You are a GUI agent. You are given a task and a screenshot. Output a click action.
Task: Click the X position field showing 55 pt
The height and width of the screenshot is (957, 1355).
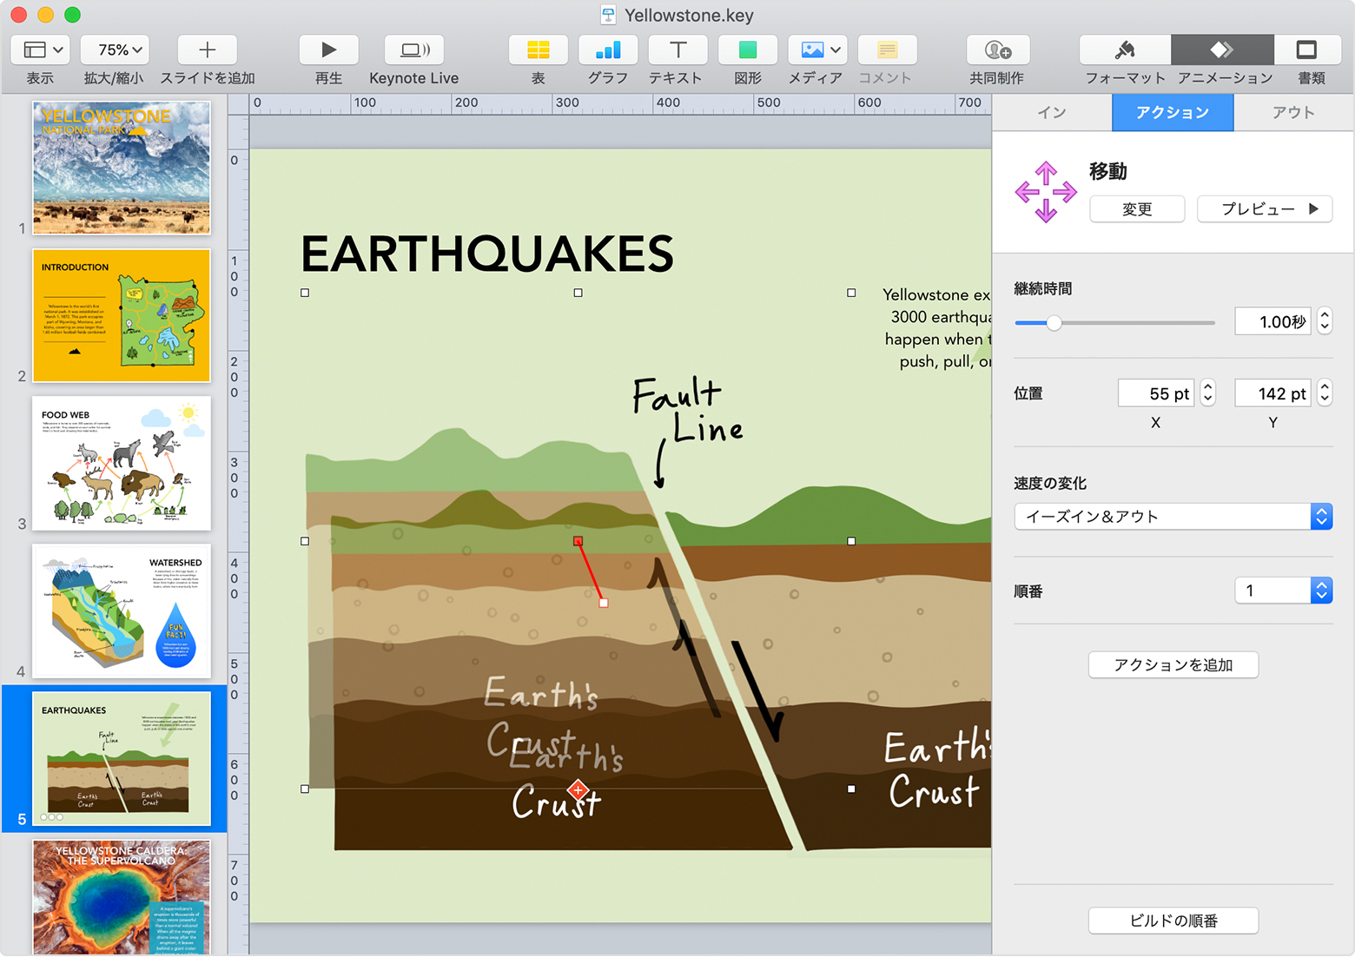[x=1155, y=393]
